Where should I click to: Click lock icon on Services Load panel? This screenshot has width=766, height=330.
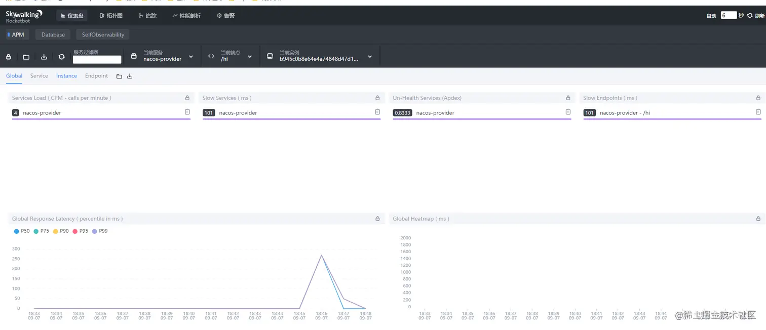(x=187, y=98)
